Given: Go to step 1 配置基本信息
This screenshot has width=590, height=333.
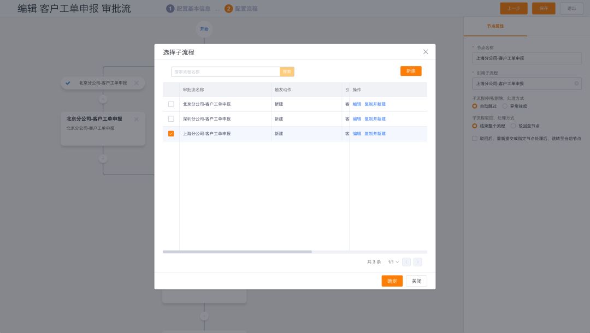Looking at the screenshot, I should 188,9.
